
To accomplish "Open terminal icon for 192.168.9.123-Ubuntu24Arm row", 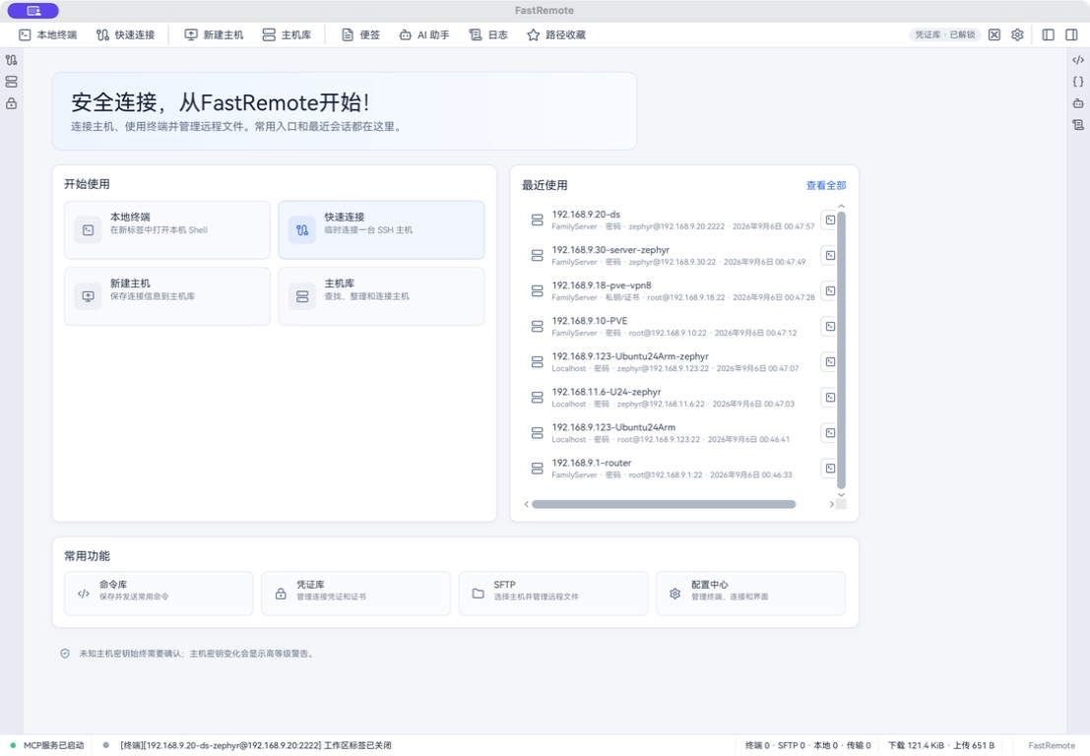I will point(829,433).
